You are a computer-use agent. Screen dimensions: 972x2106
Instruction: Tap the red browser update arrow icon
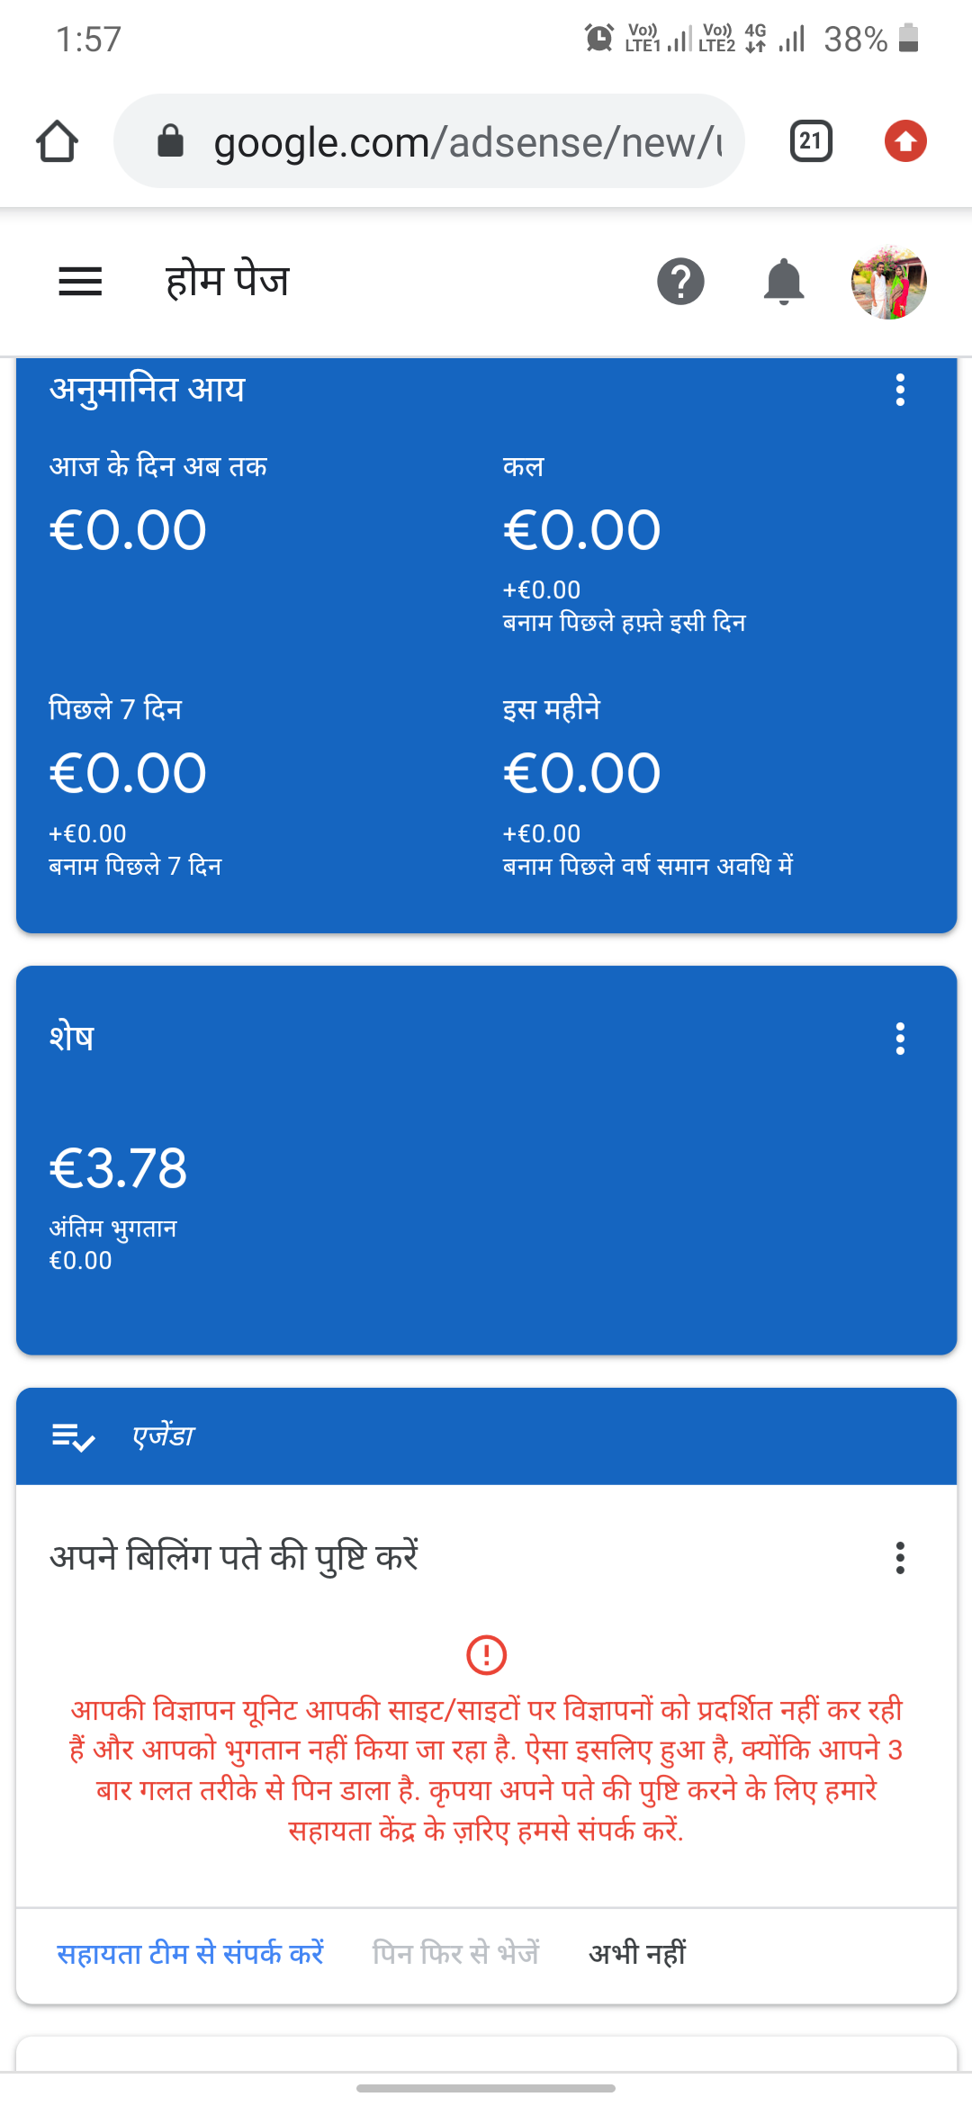pos(905,141)
